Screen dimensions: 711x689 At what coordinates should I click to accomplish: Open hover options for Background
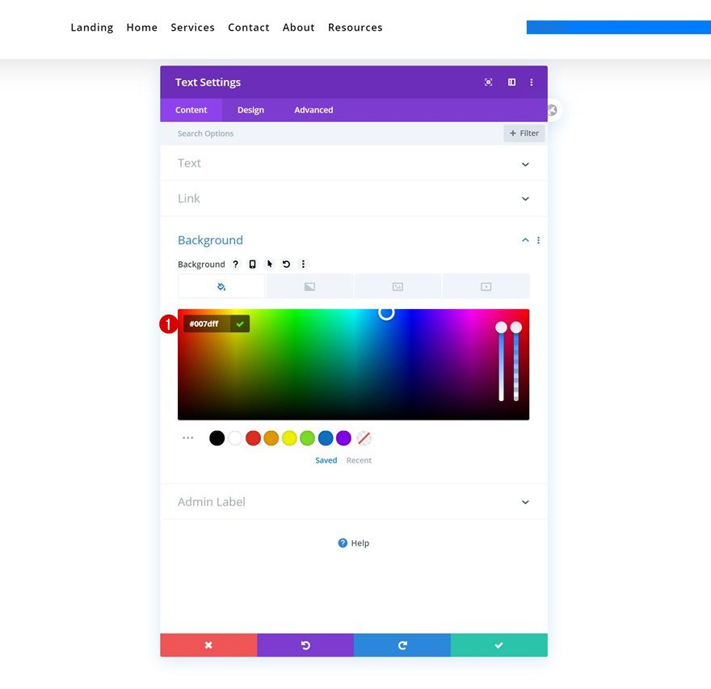coord(269,264)
